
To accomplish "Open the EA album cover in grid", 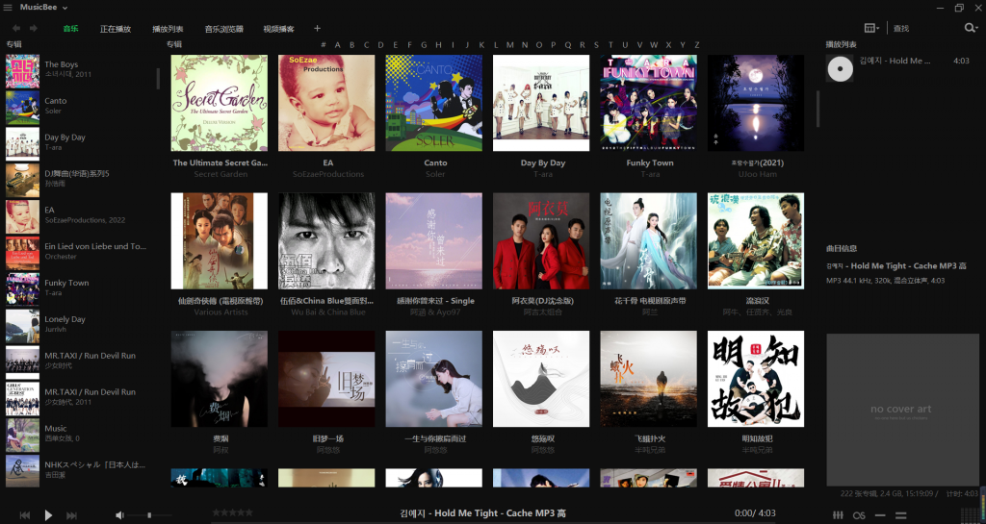I will tap(327, 103).
